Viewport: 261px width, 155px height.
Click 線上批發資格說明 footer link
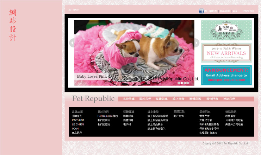click(x=158, y=116)
